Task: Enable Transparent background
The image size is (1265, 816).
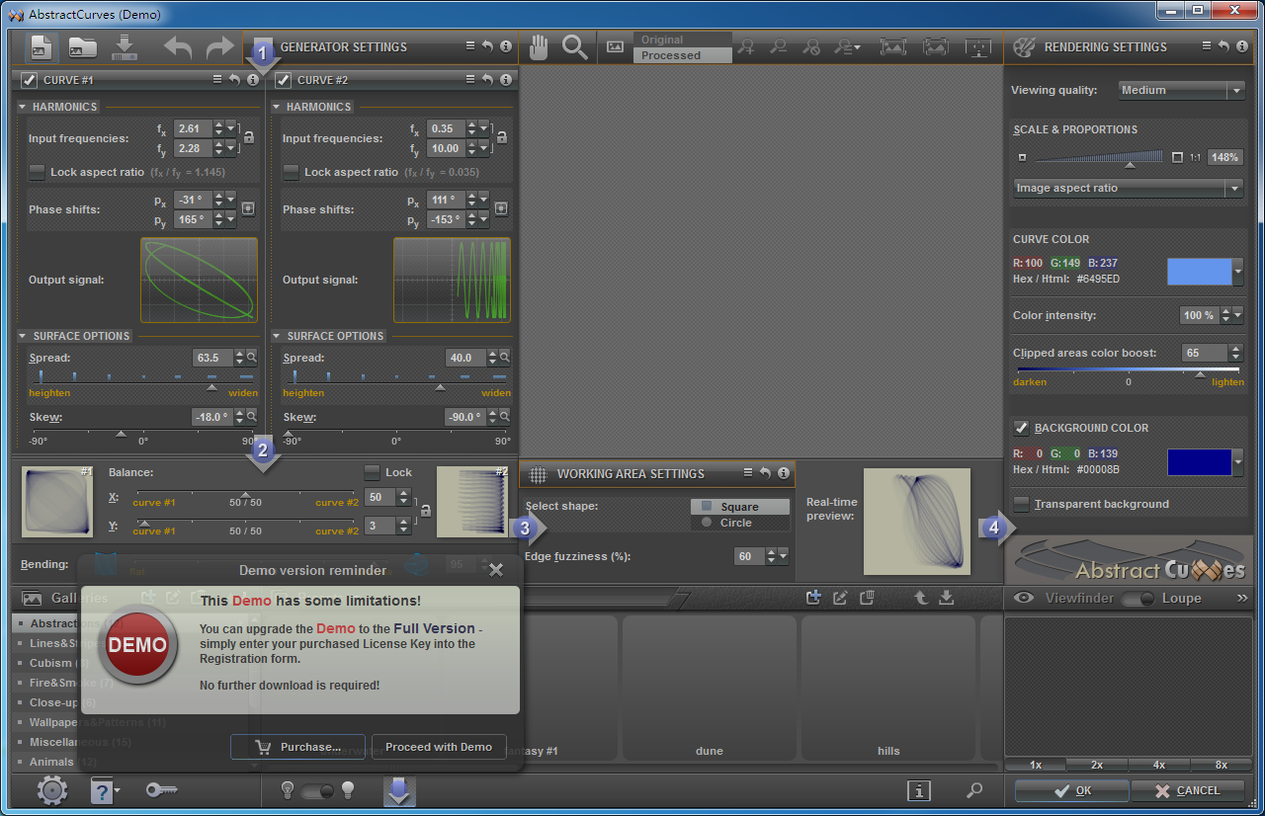Action: coord(1022,504)
